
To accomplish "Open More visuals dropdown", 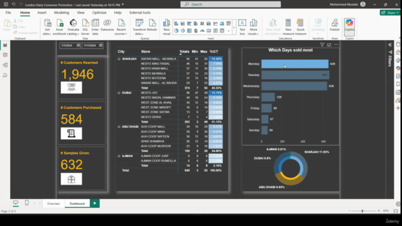I will click(x=253, y=26).
